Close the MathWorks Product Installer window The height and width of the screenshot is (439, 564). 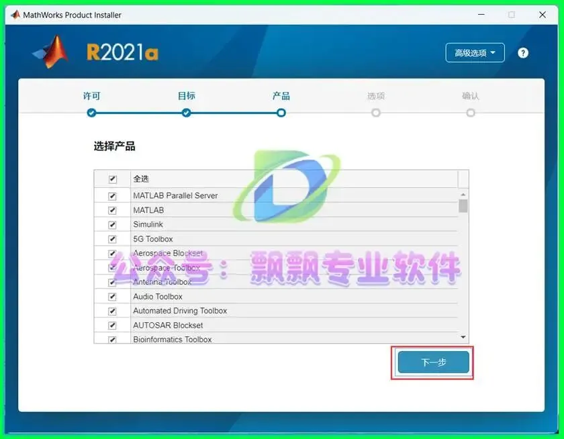543,15
